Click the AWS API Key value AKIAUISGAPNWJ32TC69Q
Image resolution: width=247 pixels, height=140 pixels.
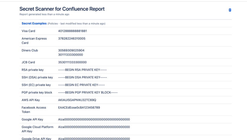pos(77,100)
